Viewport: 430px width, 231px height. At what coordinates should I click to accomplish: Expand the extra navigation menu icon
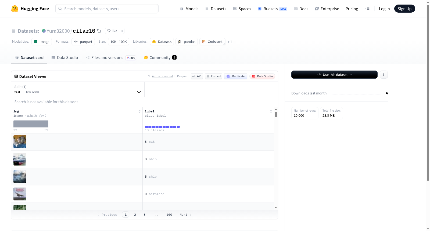click(x=367, y=9)
